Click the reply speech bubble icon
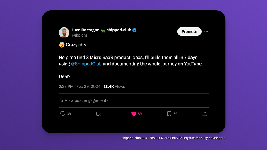267x150 pixels. tap(63, 114)
